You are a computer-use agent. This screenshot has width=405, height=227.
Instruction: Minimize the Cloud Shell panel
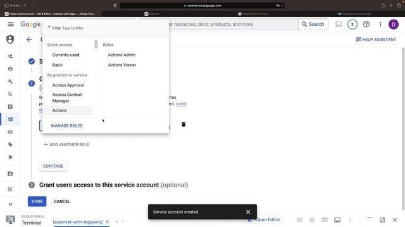tap(370, 218)
